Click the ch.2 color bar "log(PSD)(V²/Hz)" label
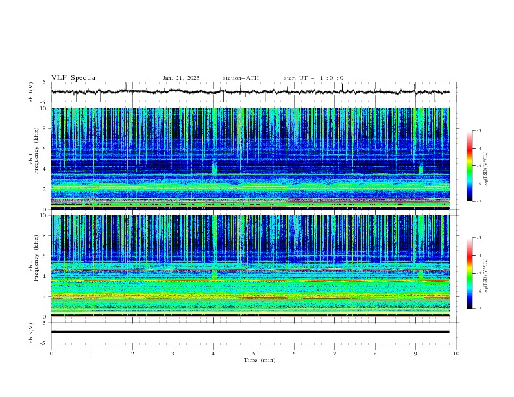 tap(486, 276)
